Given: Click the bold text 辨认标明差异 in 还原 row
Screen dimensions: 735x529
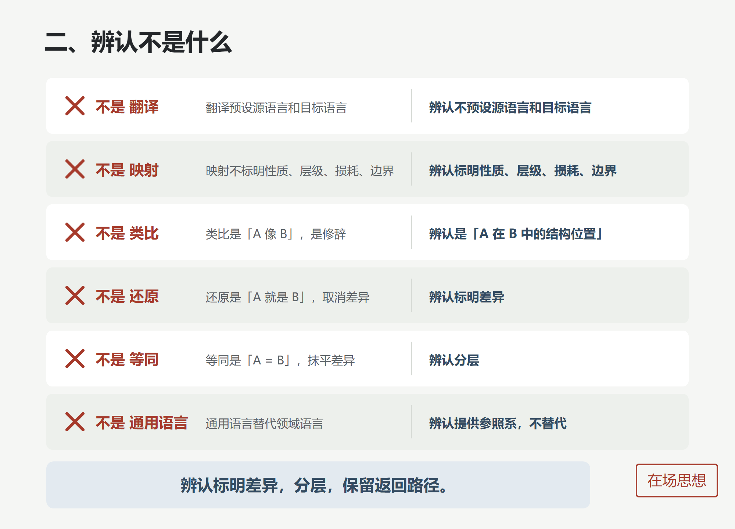Looking at the screenshot, I should click(467, 297).
